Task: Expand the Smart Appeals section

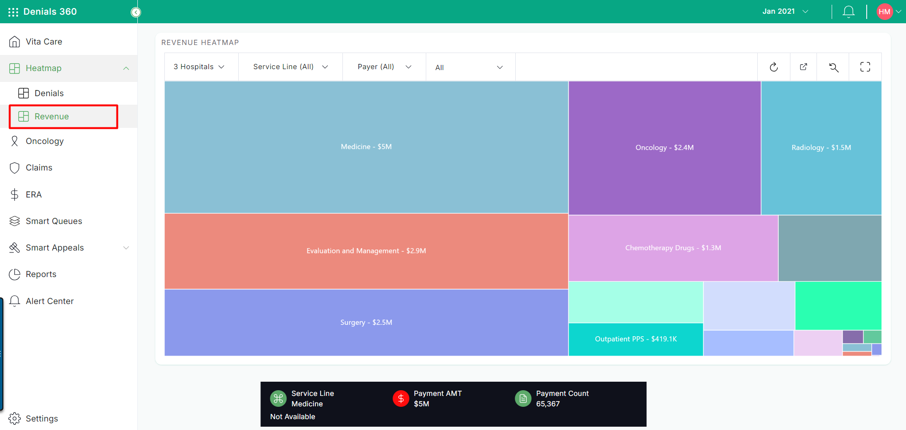Action: point(55,247)
